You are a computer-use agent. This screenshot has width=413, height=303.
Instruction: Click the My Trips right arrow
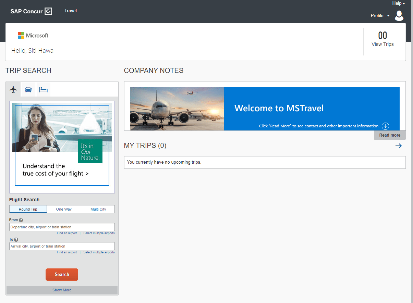click(398, 146)
